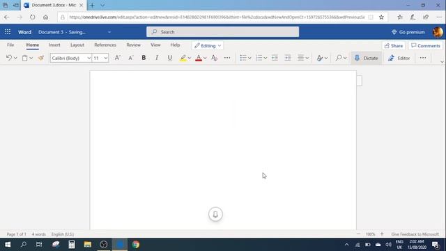Screen dimensions: 446x251
Task: Shrink the font size
Action: pyautogui.click(x=130, y=58)
